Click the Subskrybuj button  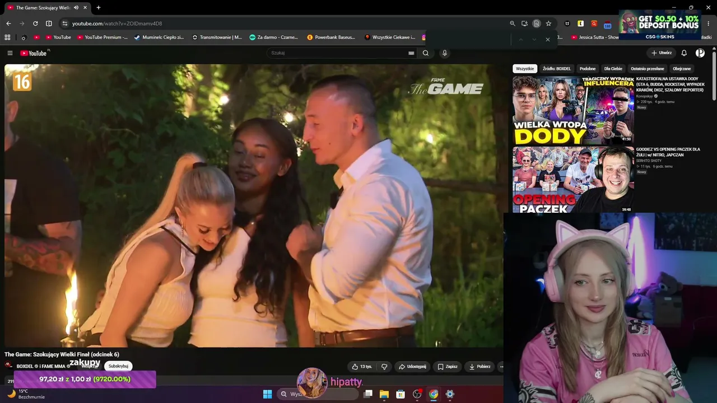click(x=118, y=366)
